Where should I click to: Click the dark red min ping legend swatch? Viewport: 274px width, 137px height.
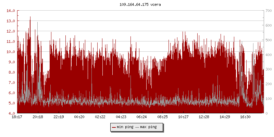pyautogui.click(x=114, y=127)
